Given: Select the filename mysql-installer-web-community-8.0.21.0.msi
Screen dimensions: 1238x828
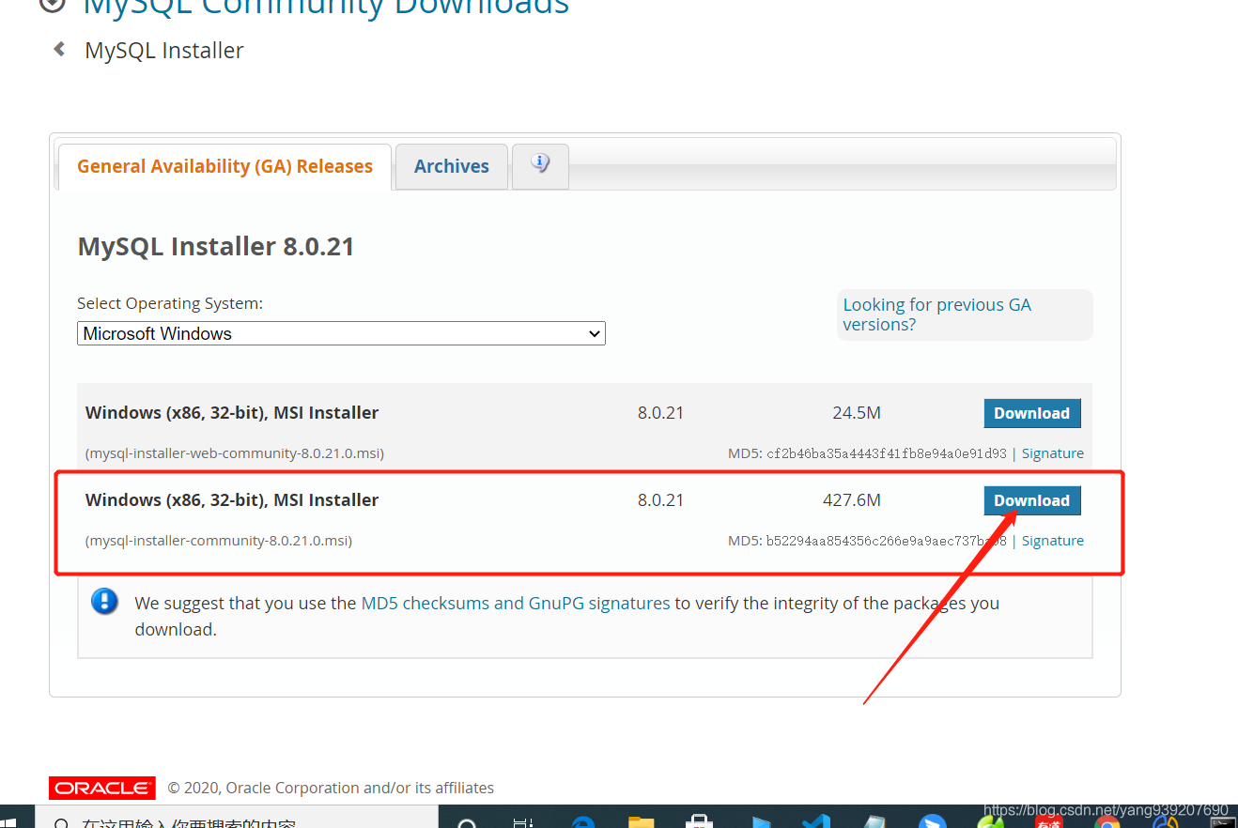Looking at the screenshot, I should [x=235, y=453].
